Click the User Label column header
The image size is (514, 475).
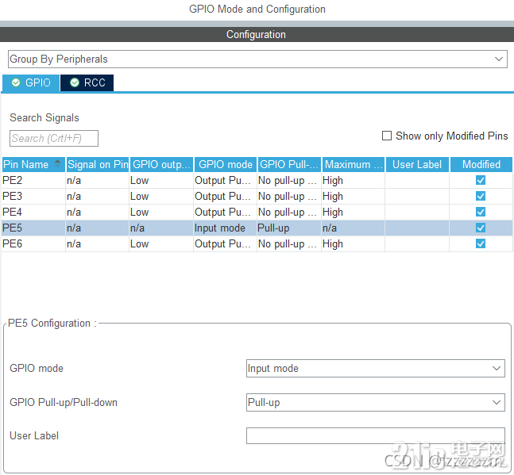click(417, 164)
